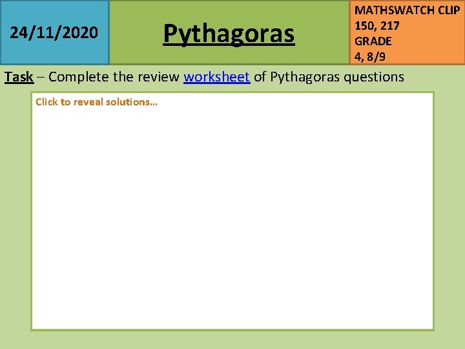Click the GRADE label in orange box
The height and width of the screenshot is (349, 465).
coord(373,41)
